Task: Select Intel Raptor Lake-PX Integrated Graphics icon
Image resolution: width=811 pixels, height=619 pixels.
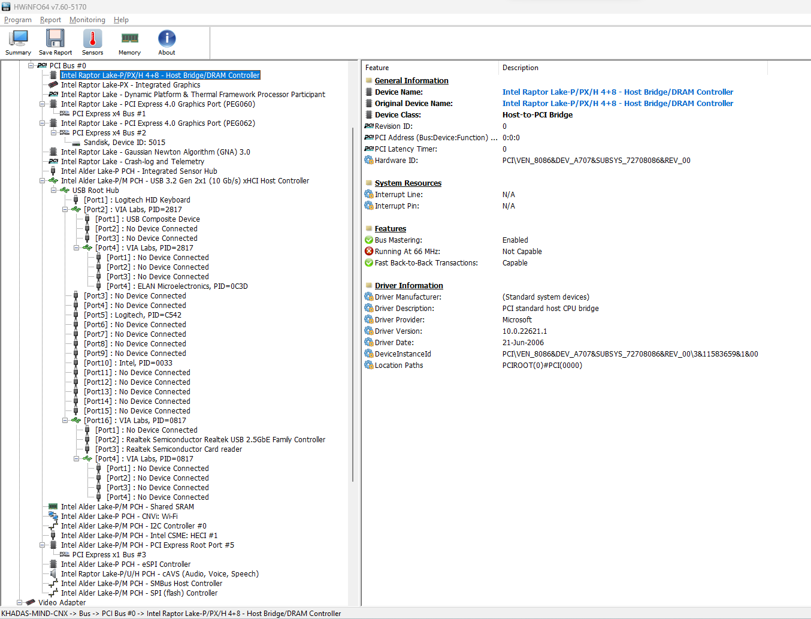Action: [x=53, y=85]
